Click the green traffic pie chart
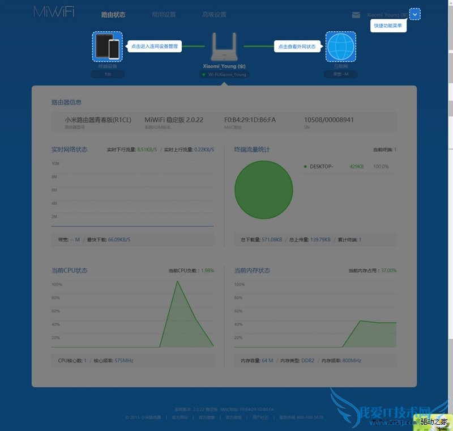The width and height of the screenshot is (453, 431). click(263, 190)
